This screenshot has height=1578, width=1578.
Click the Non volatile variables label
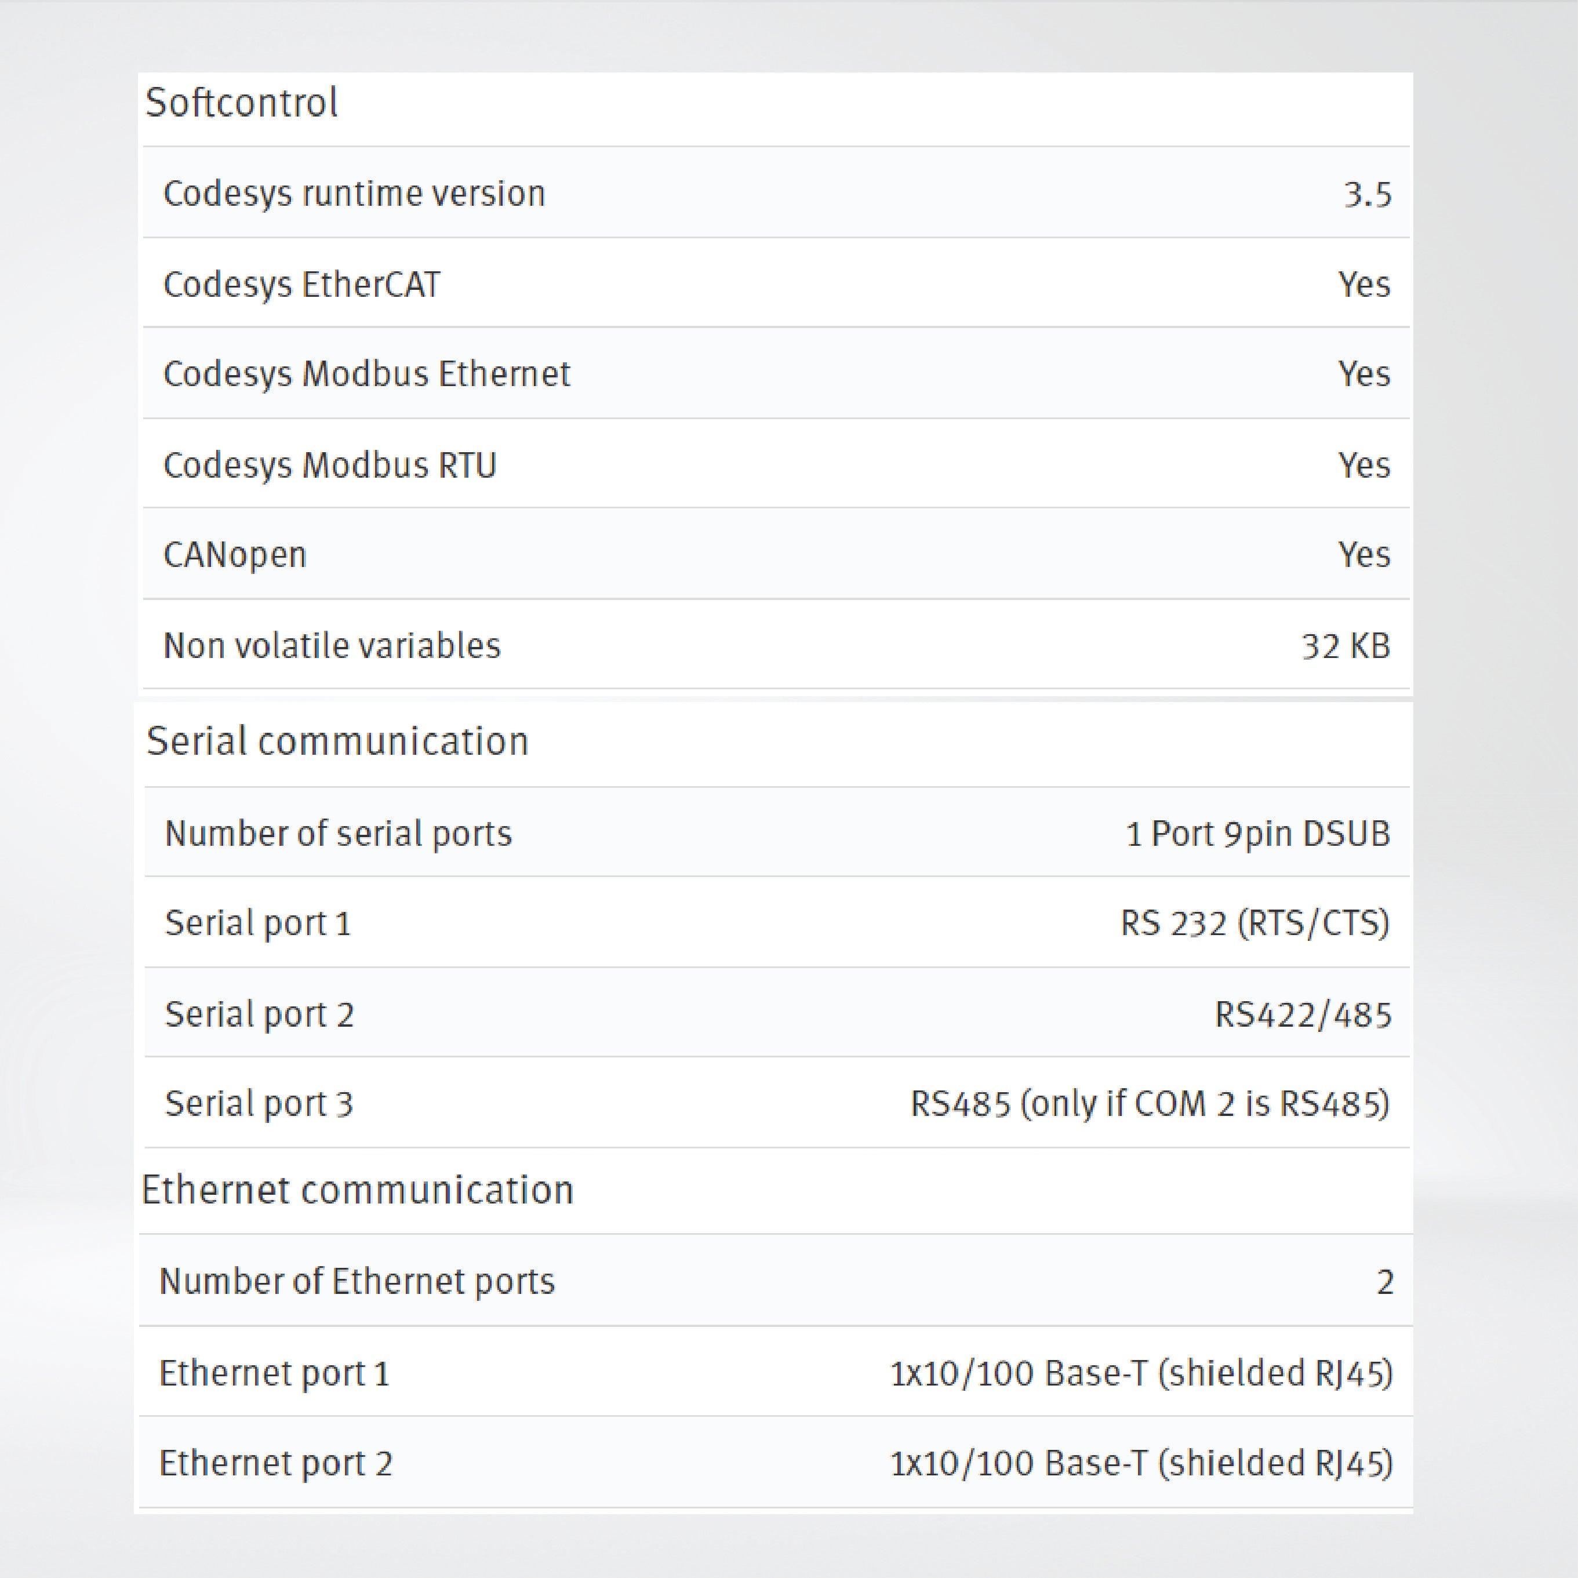pos(332,645)
